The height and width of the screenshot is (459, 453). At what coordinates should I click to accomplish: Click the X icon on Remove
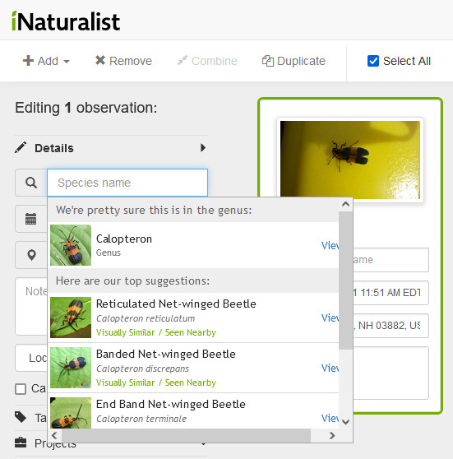click(x=100, y=60)
